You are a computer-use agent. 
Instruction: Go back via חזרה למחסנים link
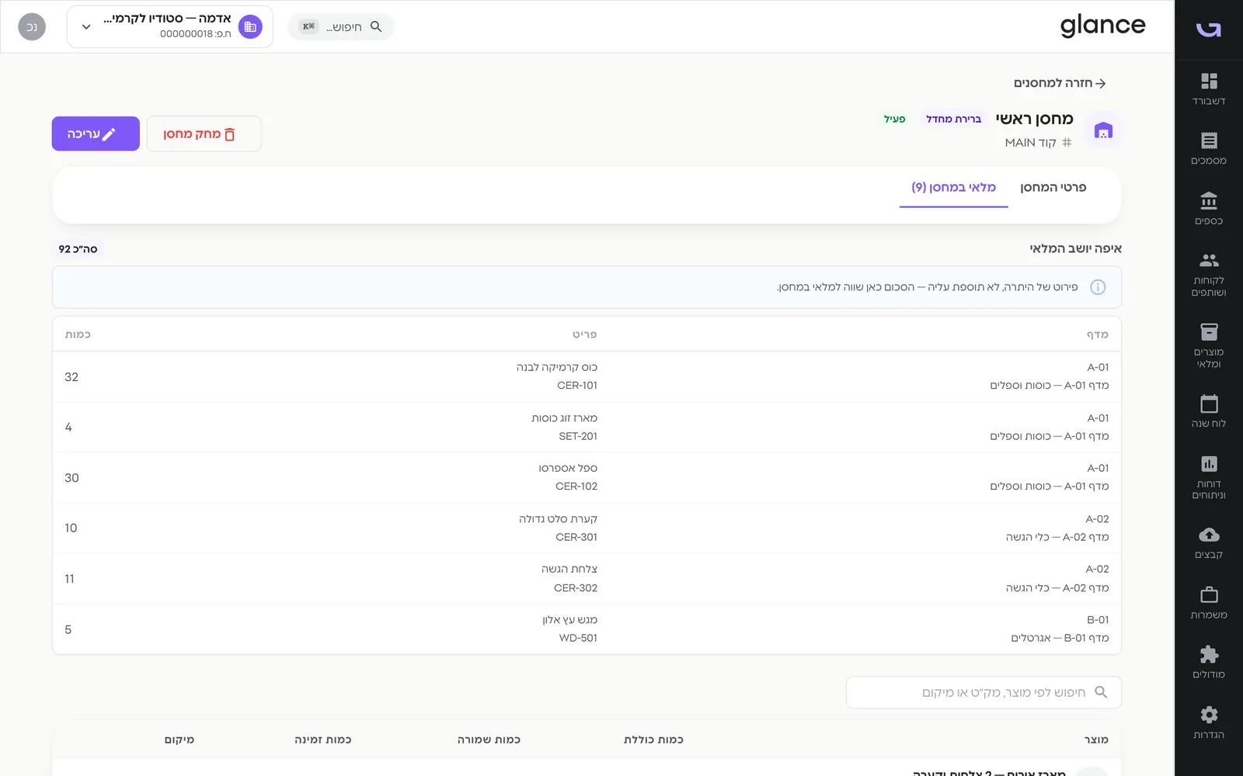pos(1060,83)
